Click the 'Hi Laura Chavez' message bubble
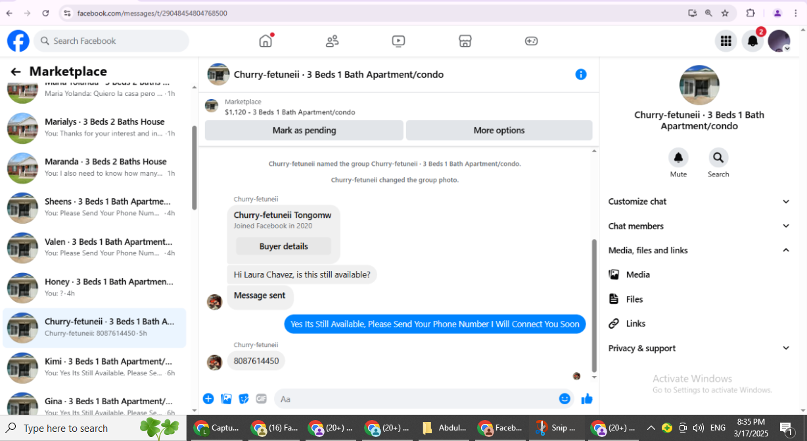 click(x=302, y=274)
